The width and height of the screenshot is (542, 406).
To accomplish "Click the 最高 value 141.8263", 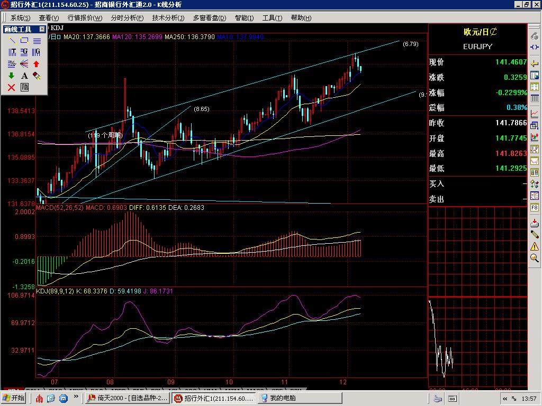I will 511,153.
